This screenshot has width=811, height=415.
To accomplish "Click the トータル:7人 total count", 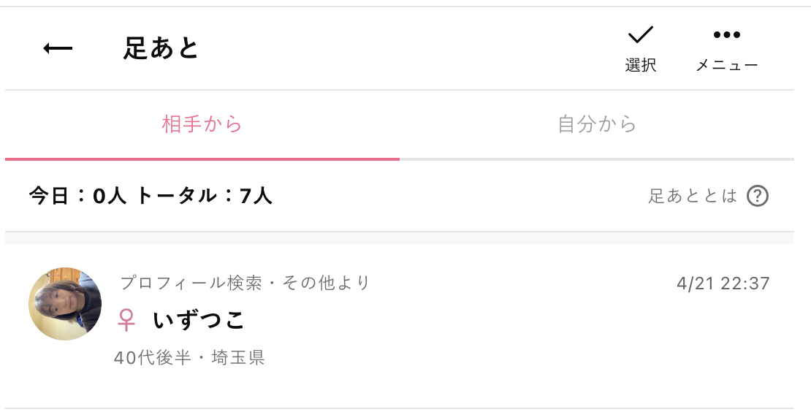I will pyautogui.click(x=205, y=196).
